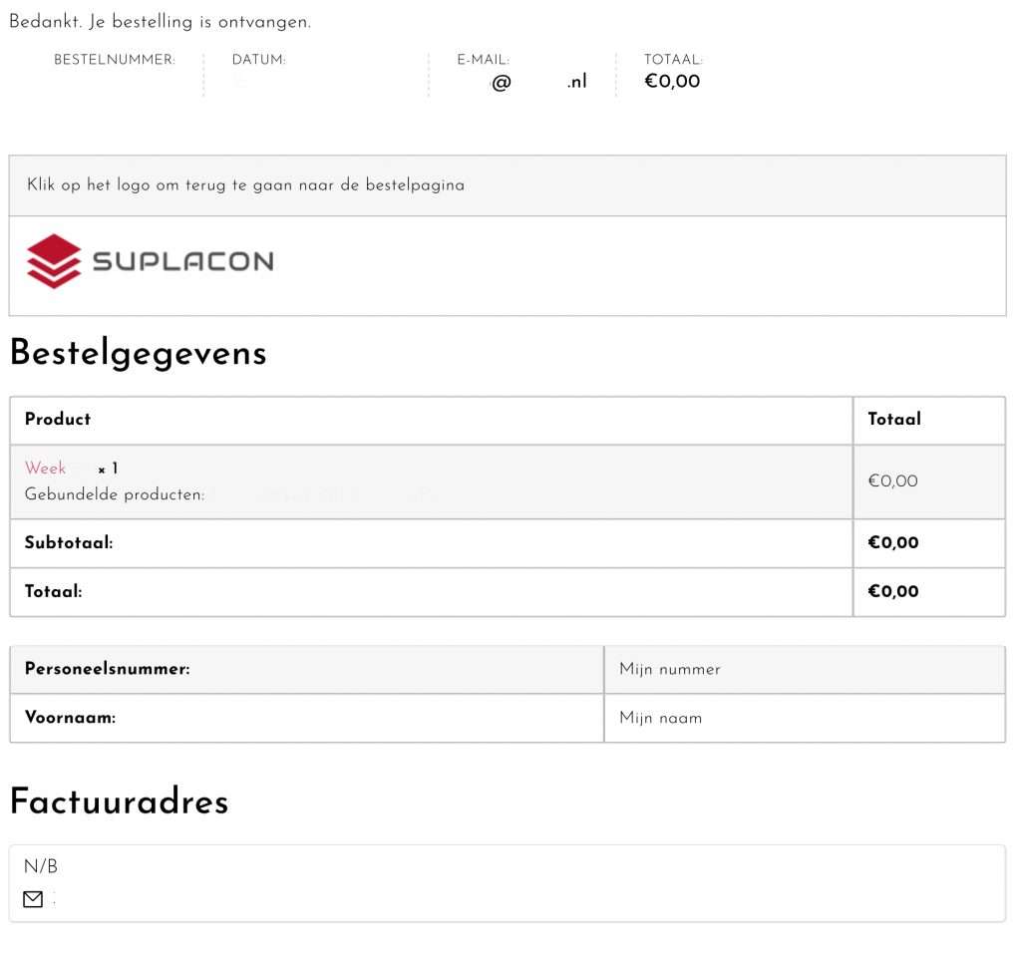Click the DATUM label in order summary
Screen dimensions: 1021x956
pos(258,60)
